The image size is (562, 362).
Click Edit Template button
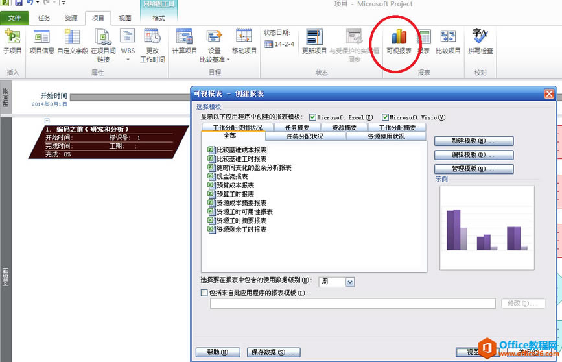click(474, 155)
